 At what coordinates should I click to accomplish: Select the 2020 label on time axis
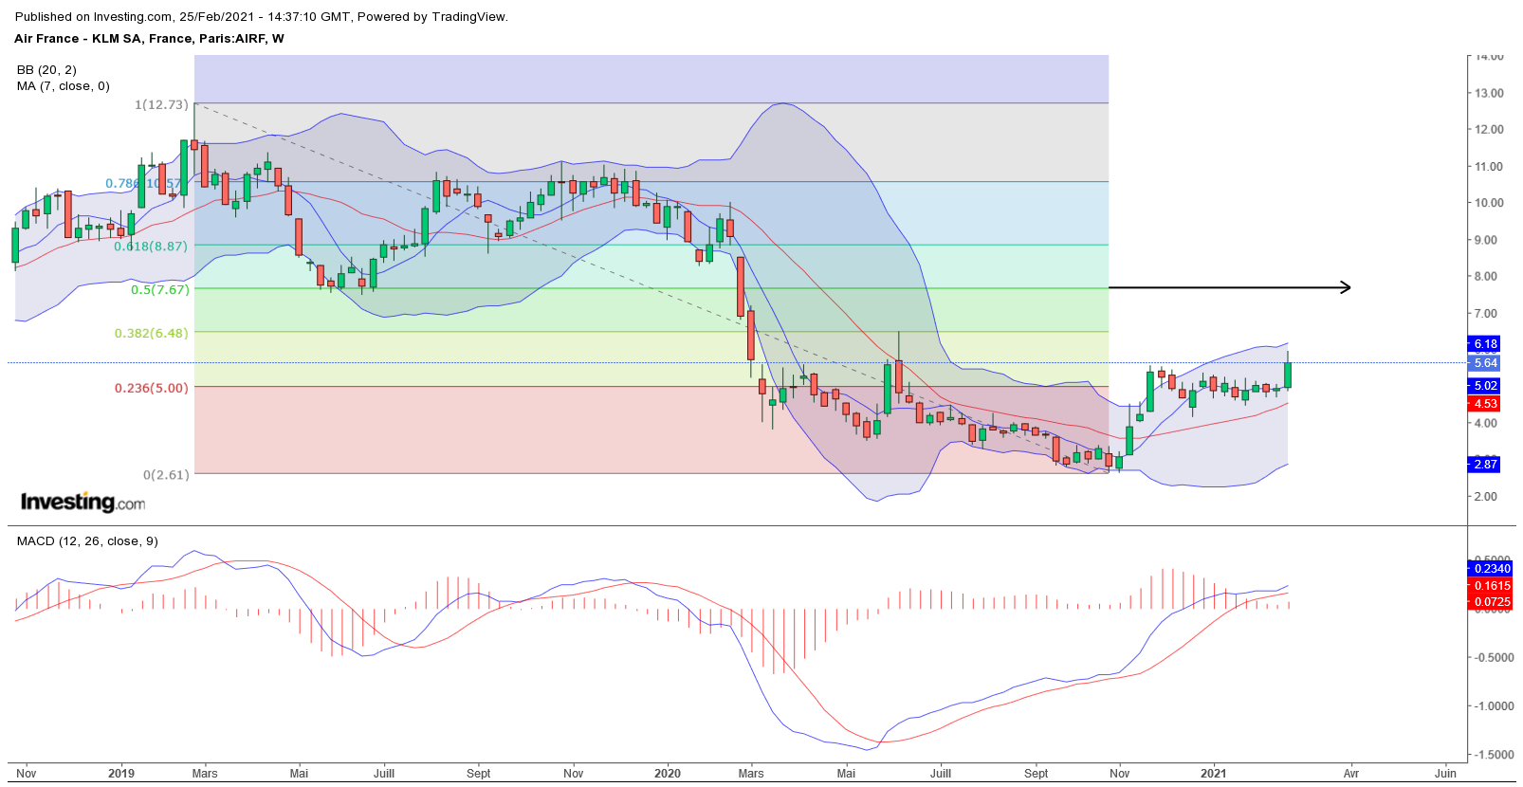pyautogui.click(x=668, y=774)
